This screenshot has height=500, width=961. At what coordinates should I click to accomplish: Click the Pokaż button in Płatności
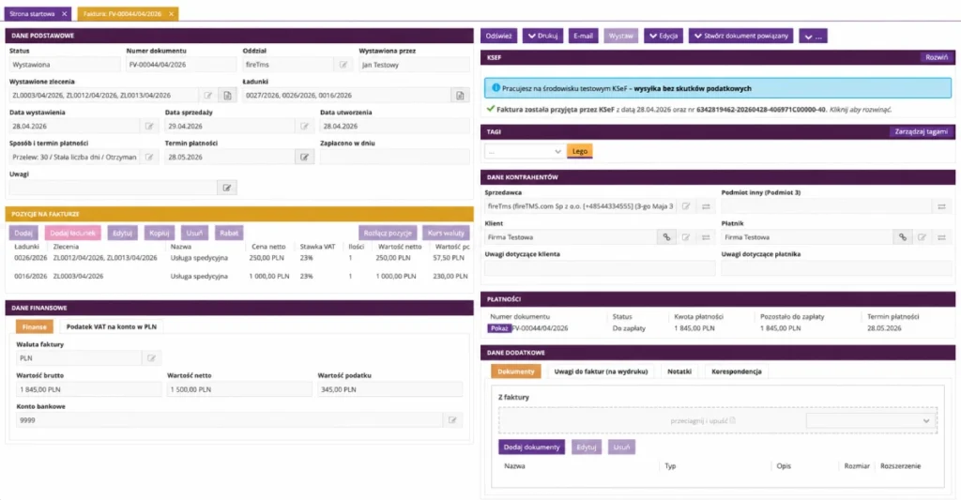[499, 328]
